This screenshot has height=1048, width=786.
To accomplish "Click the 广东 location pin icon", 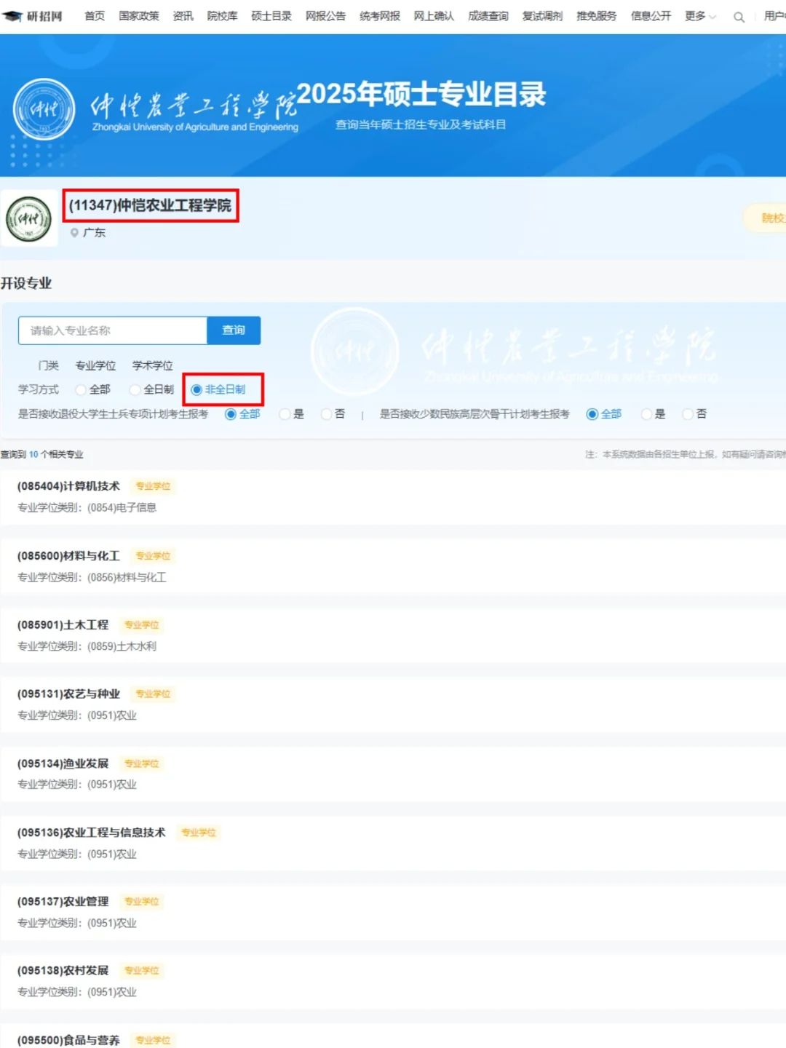I will [74, 233].
